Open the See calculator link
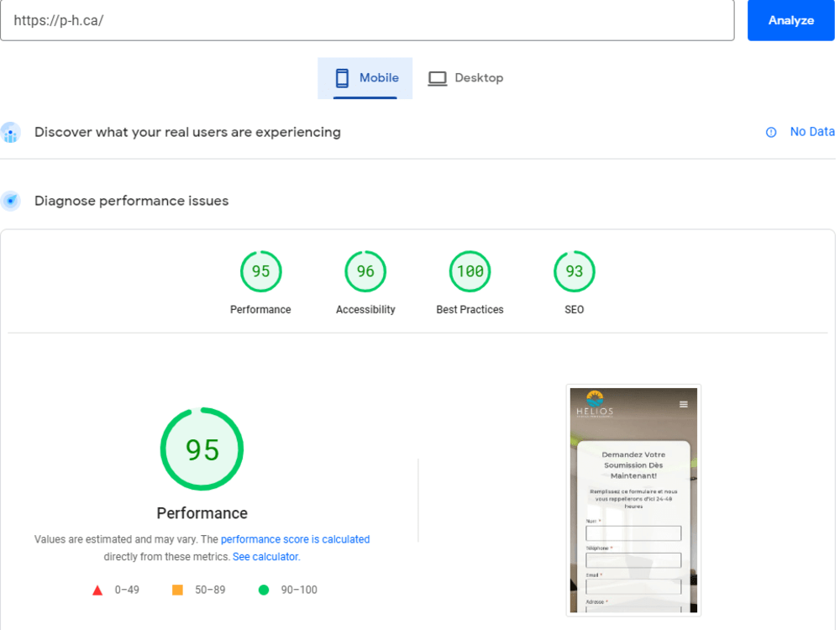 265,557
